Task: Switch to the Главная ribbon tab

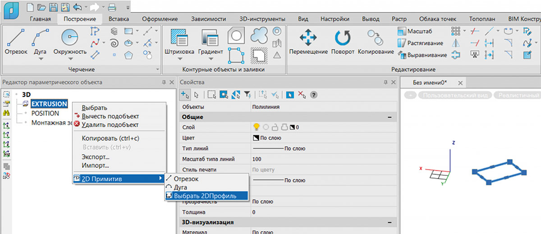Action: [41, 19]
